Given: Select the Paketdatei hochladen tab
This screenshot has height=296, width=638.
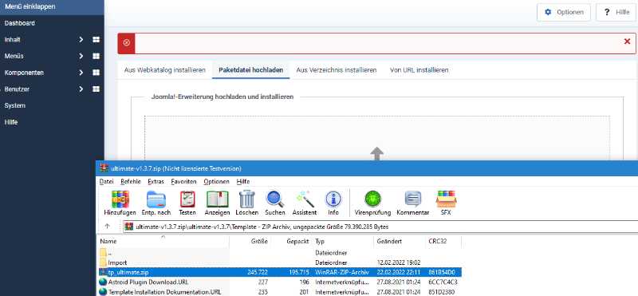Looking at the screenshot, I should (250, 70).
